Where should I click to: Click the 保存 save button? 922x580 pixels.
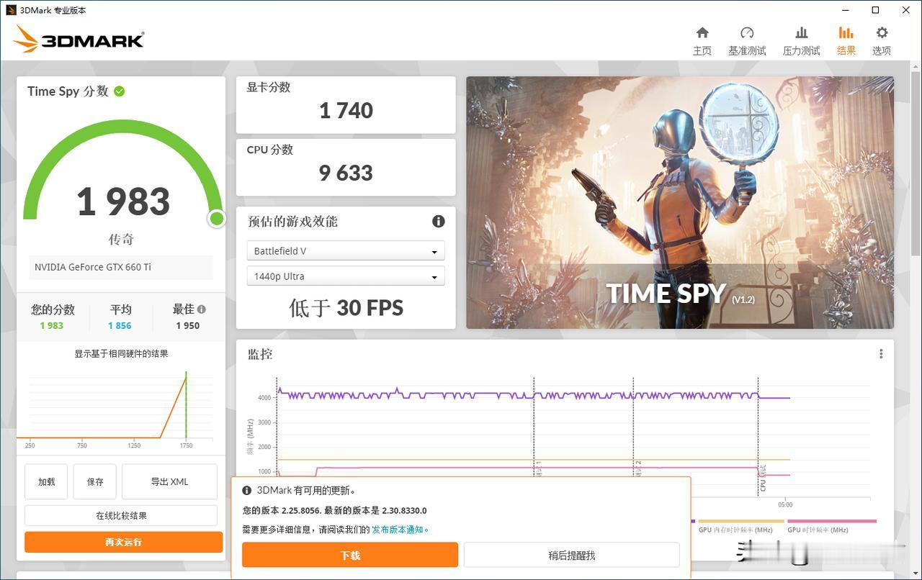[x=95, y=481]
